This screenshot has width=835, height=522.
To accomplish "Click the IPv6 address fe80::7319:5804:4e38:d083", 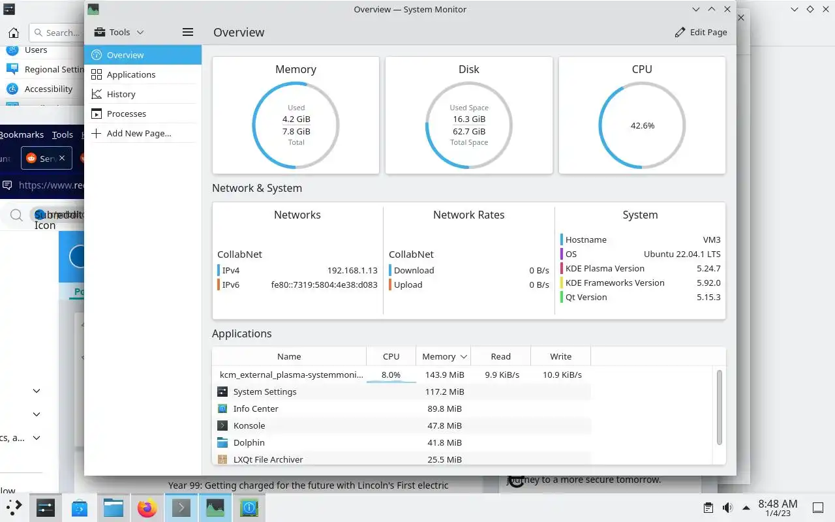I will (324, 284).
